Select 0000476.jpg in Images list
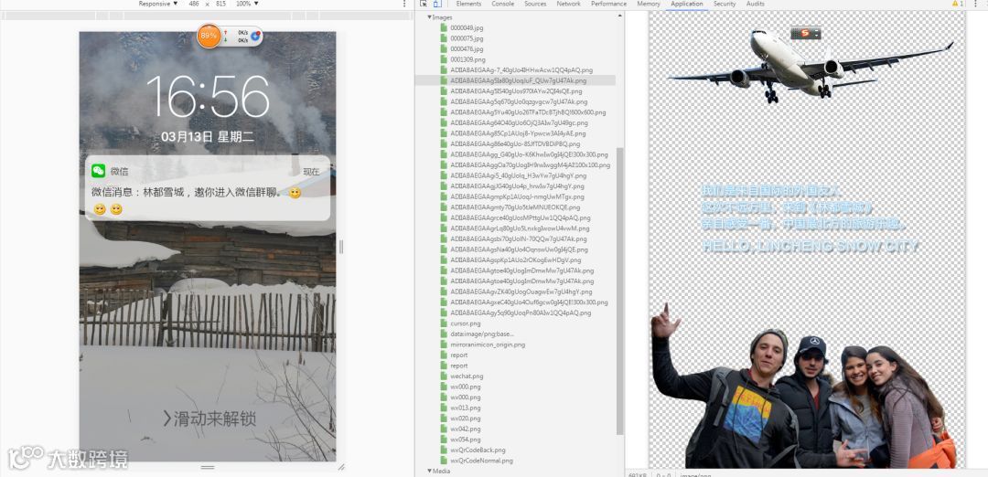Screen dimensions: 988x477 tap(467, 49)
